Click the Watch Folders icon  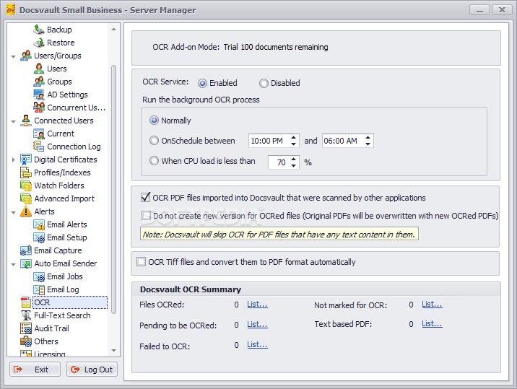pyautogui.click(x=26, y=185)
